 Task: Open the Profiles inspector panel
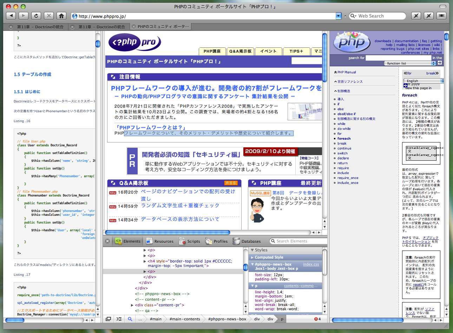pyautogui.click(x=216, y=241)
